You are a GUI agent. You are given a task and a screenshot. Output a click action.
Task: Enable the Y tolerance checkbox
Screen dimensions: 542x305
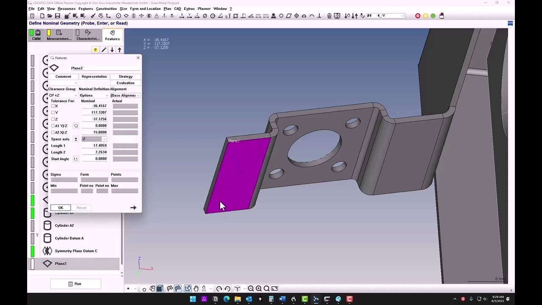53,113
